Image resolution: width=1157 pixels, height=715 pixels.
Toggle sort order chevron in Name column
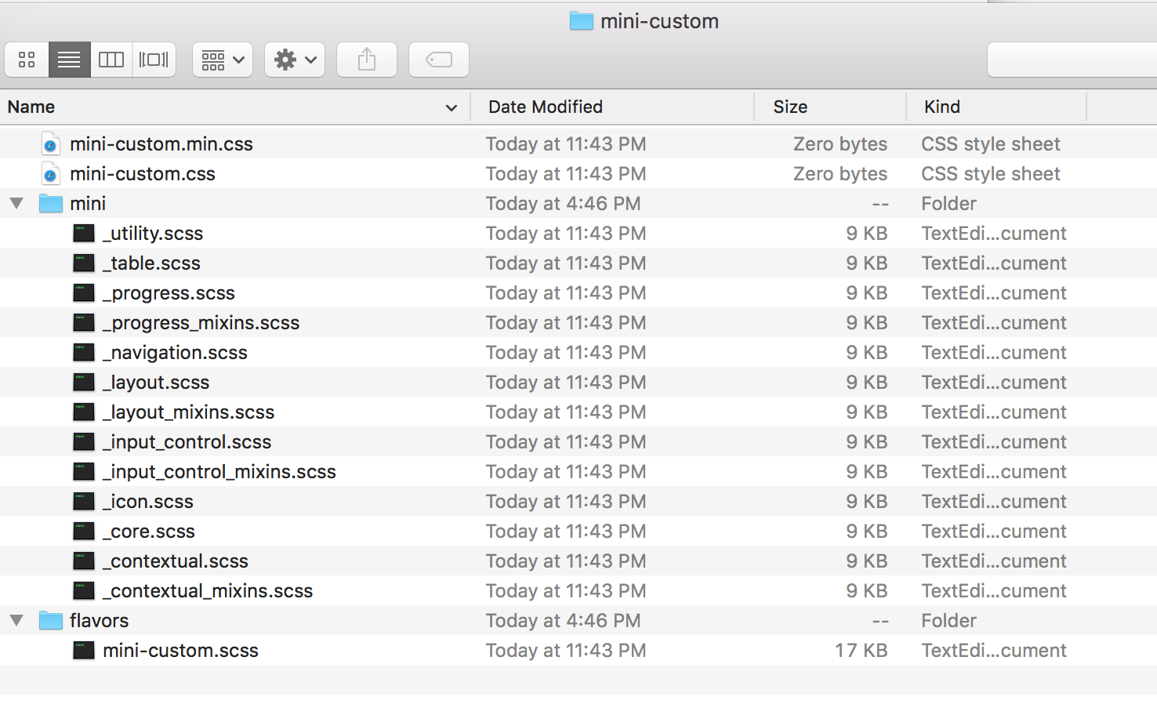point(452,107)
